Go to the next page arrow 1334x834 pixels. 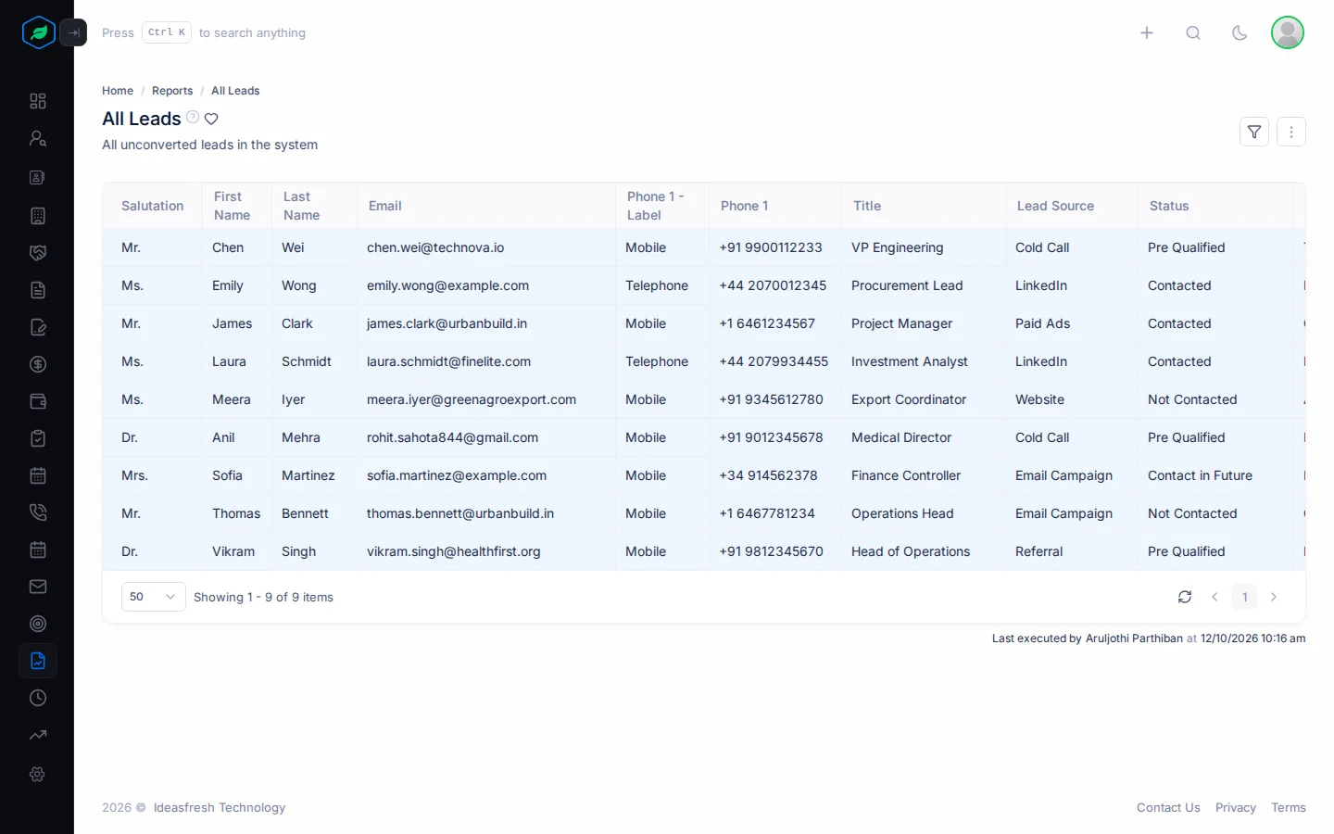tap(1274, 597)
